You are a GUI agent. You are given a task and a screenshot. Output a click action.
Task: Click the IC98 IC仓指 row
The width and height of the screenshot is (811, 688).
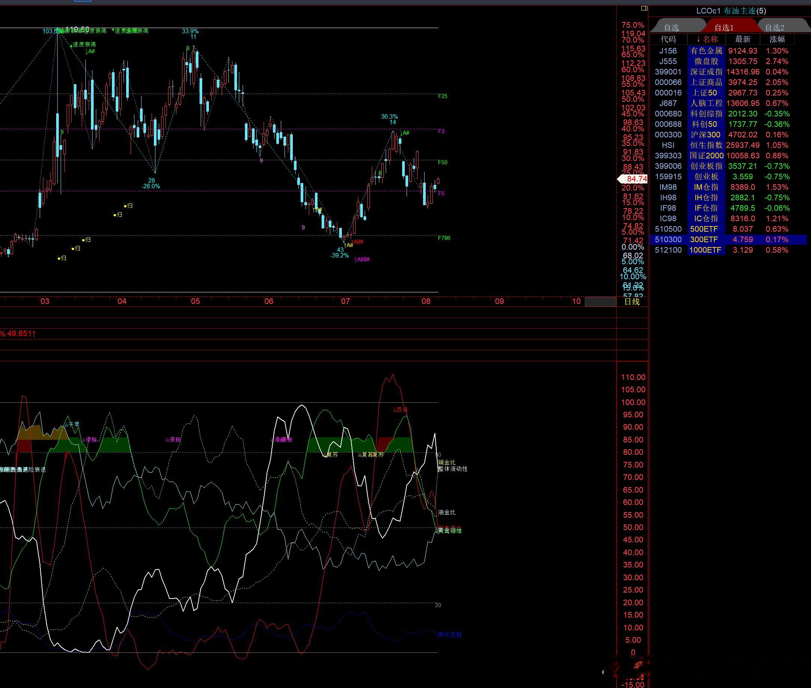pyautogui.click(x=728, y=219)
